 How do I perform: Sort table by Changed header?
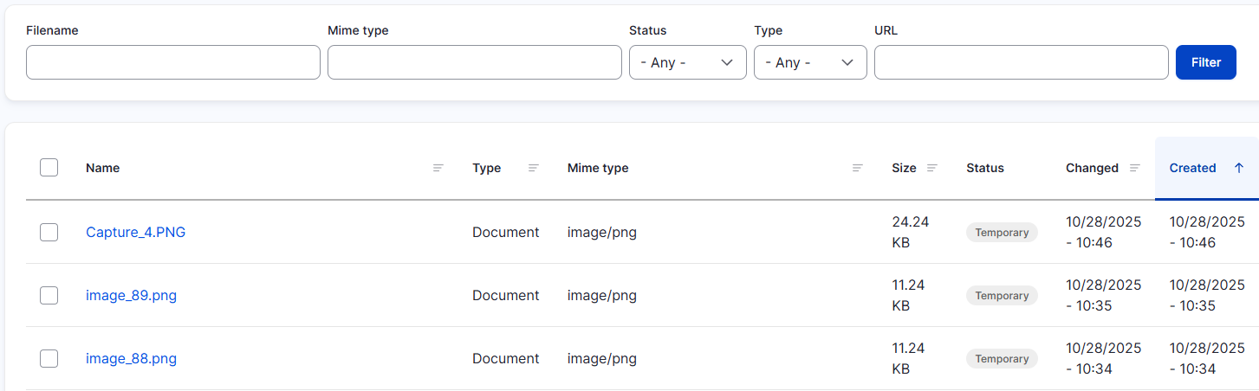click(1092, 168)
